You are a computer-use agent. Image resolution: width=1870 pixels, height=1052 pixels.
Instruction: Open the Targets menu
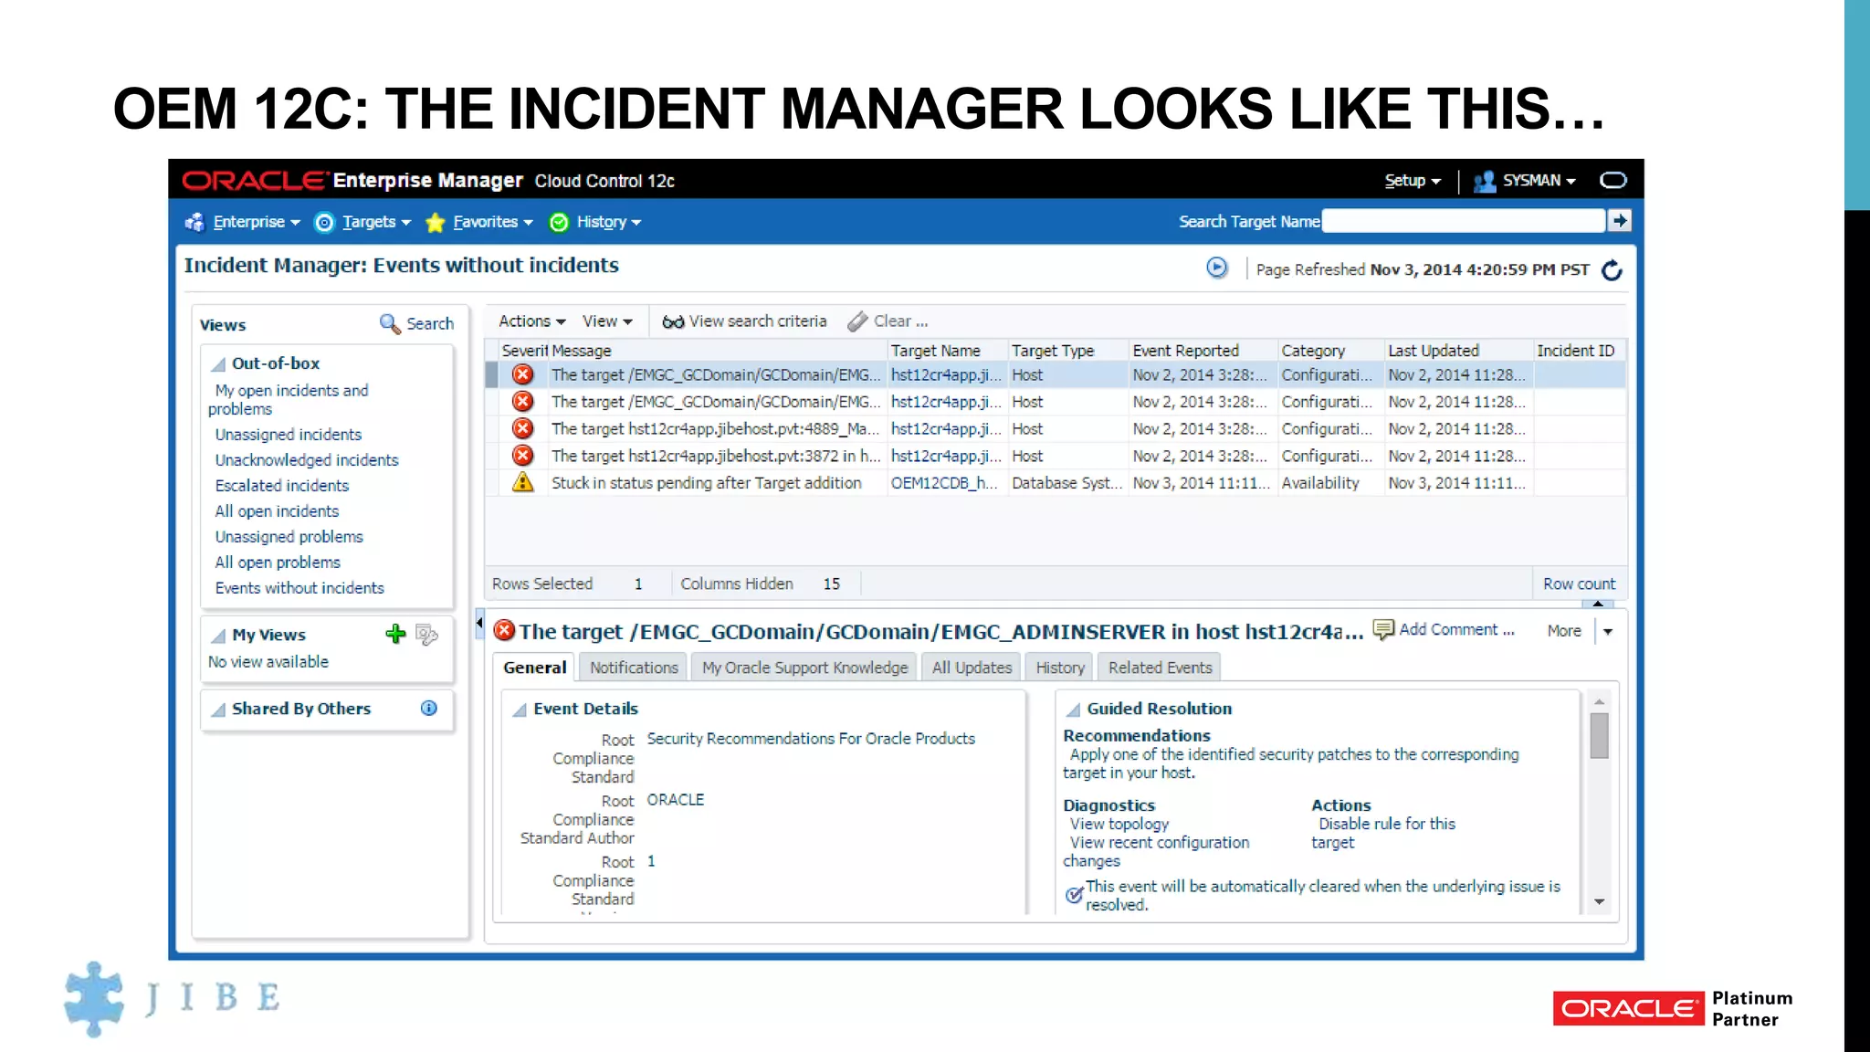pos(376,222)
